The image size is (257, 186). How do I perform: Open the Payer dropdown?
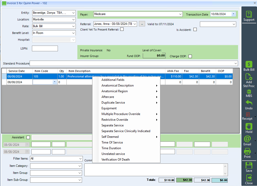(181, 14)
